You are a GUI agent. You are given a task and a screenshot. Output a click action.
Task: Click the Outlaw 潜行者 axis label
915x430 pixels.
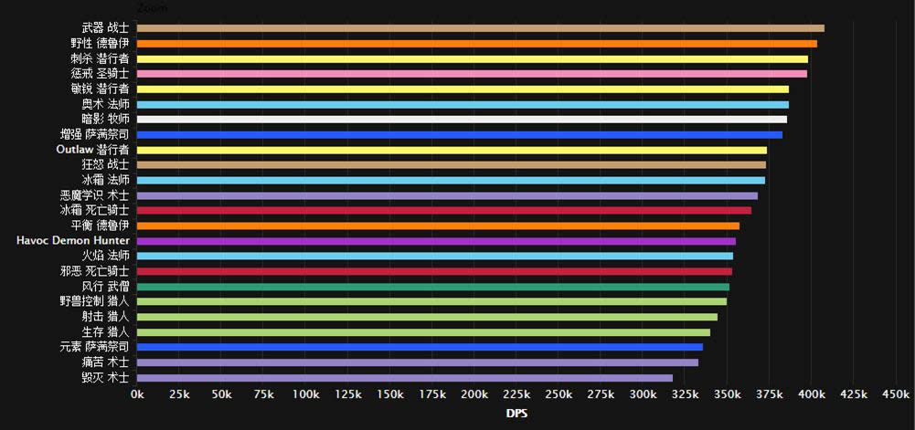point(91,150)
